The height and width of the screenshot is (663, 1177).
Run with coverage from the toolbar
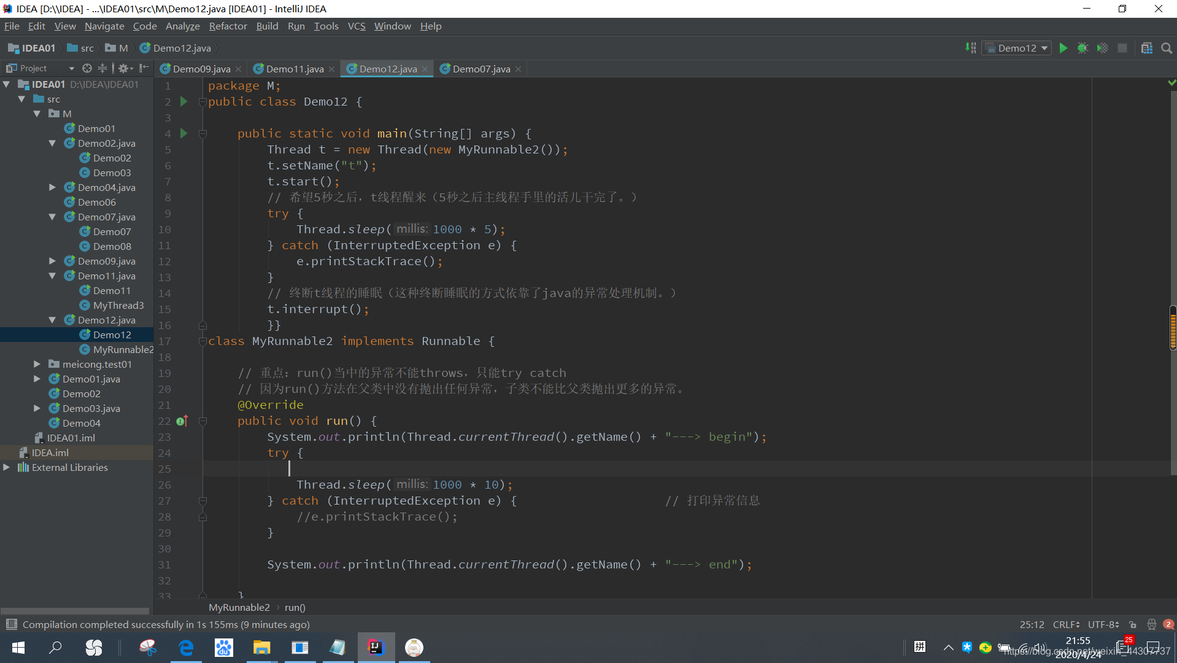(1102, 48)
